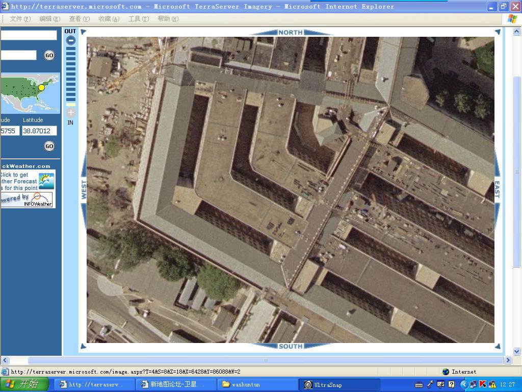Pan the map west
522x392 pixels.
point(84,189)
